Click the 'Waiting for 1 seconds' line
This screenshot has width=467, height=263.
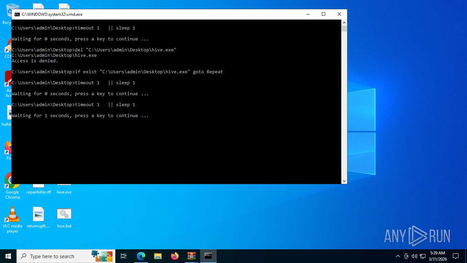[x=80, y=116]
